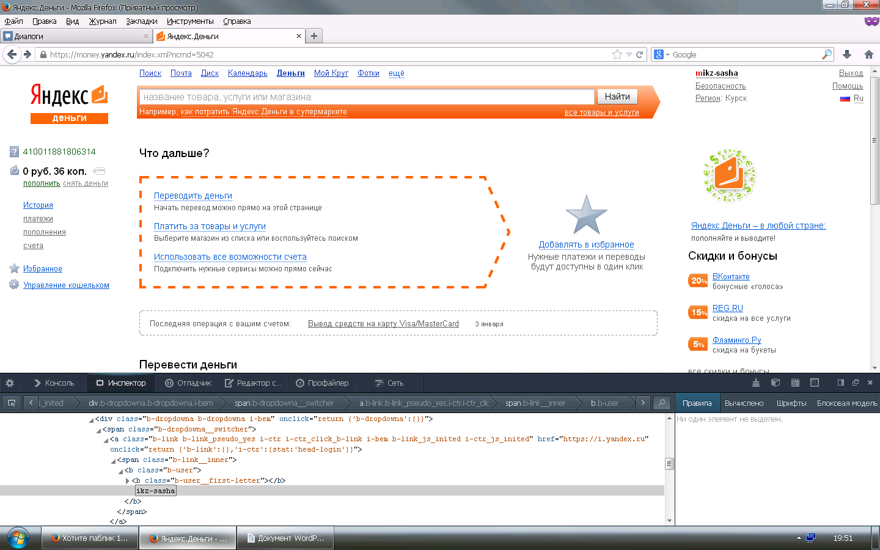The height and width of the screenshot is (550, 880).
Task: Click the question mark beside the account number
Action: 15,152
